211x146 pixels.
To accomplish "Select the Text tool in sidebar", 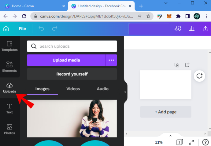I will (9, 109).
